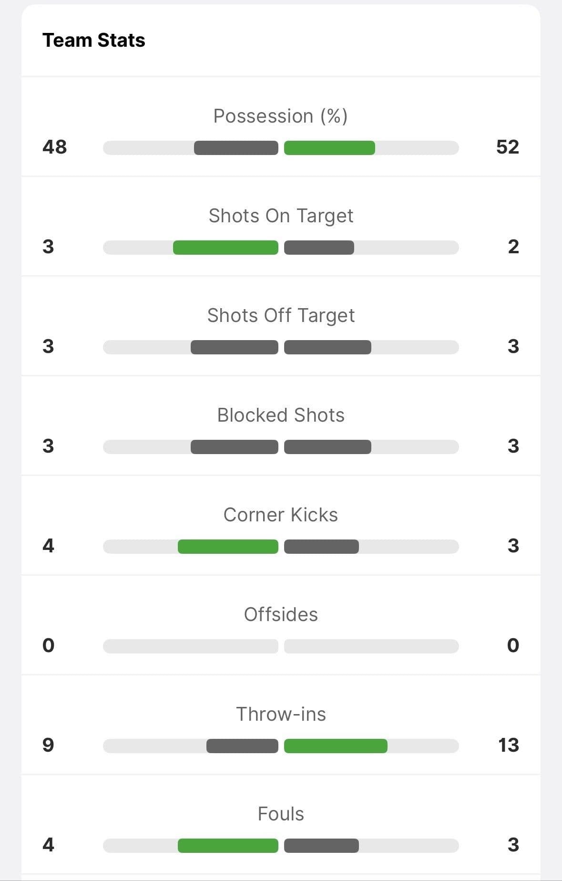Click the Fouls label

click(x=281, y=814)
